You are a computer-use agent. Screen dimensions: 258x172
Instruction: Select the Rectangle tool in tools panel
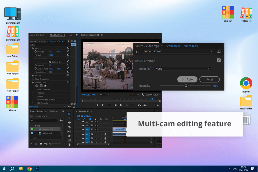coord(69,140)
